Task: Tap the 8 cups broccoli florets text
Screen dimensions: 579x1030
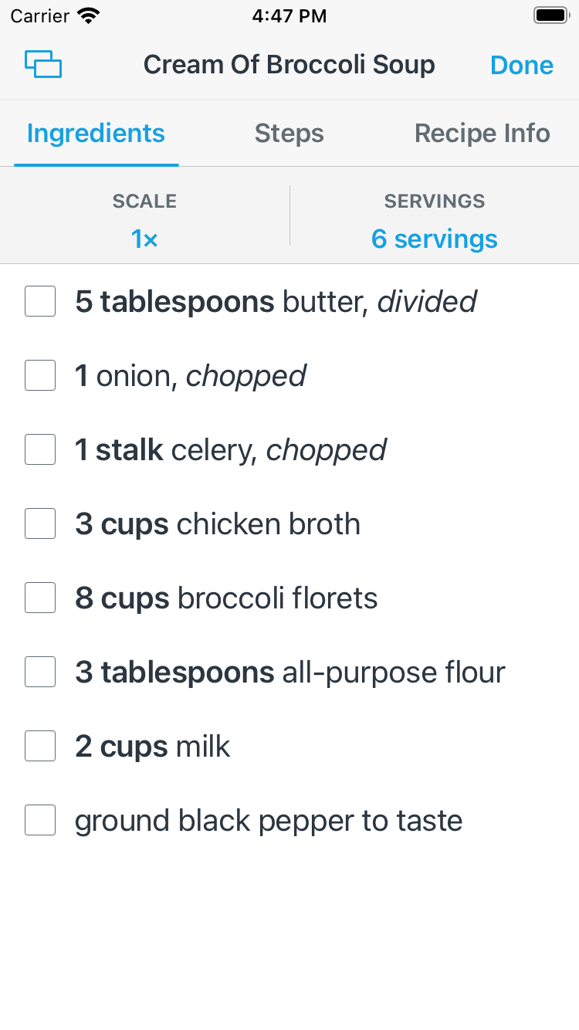Action: [x=226, y=598]
